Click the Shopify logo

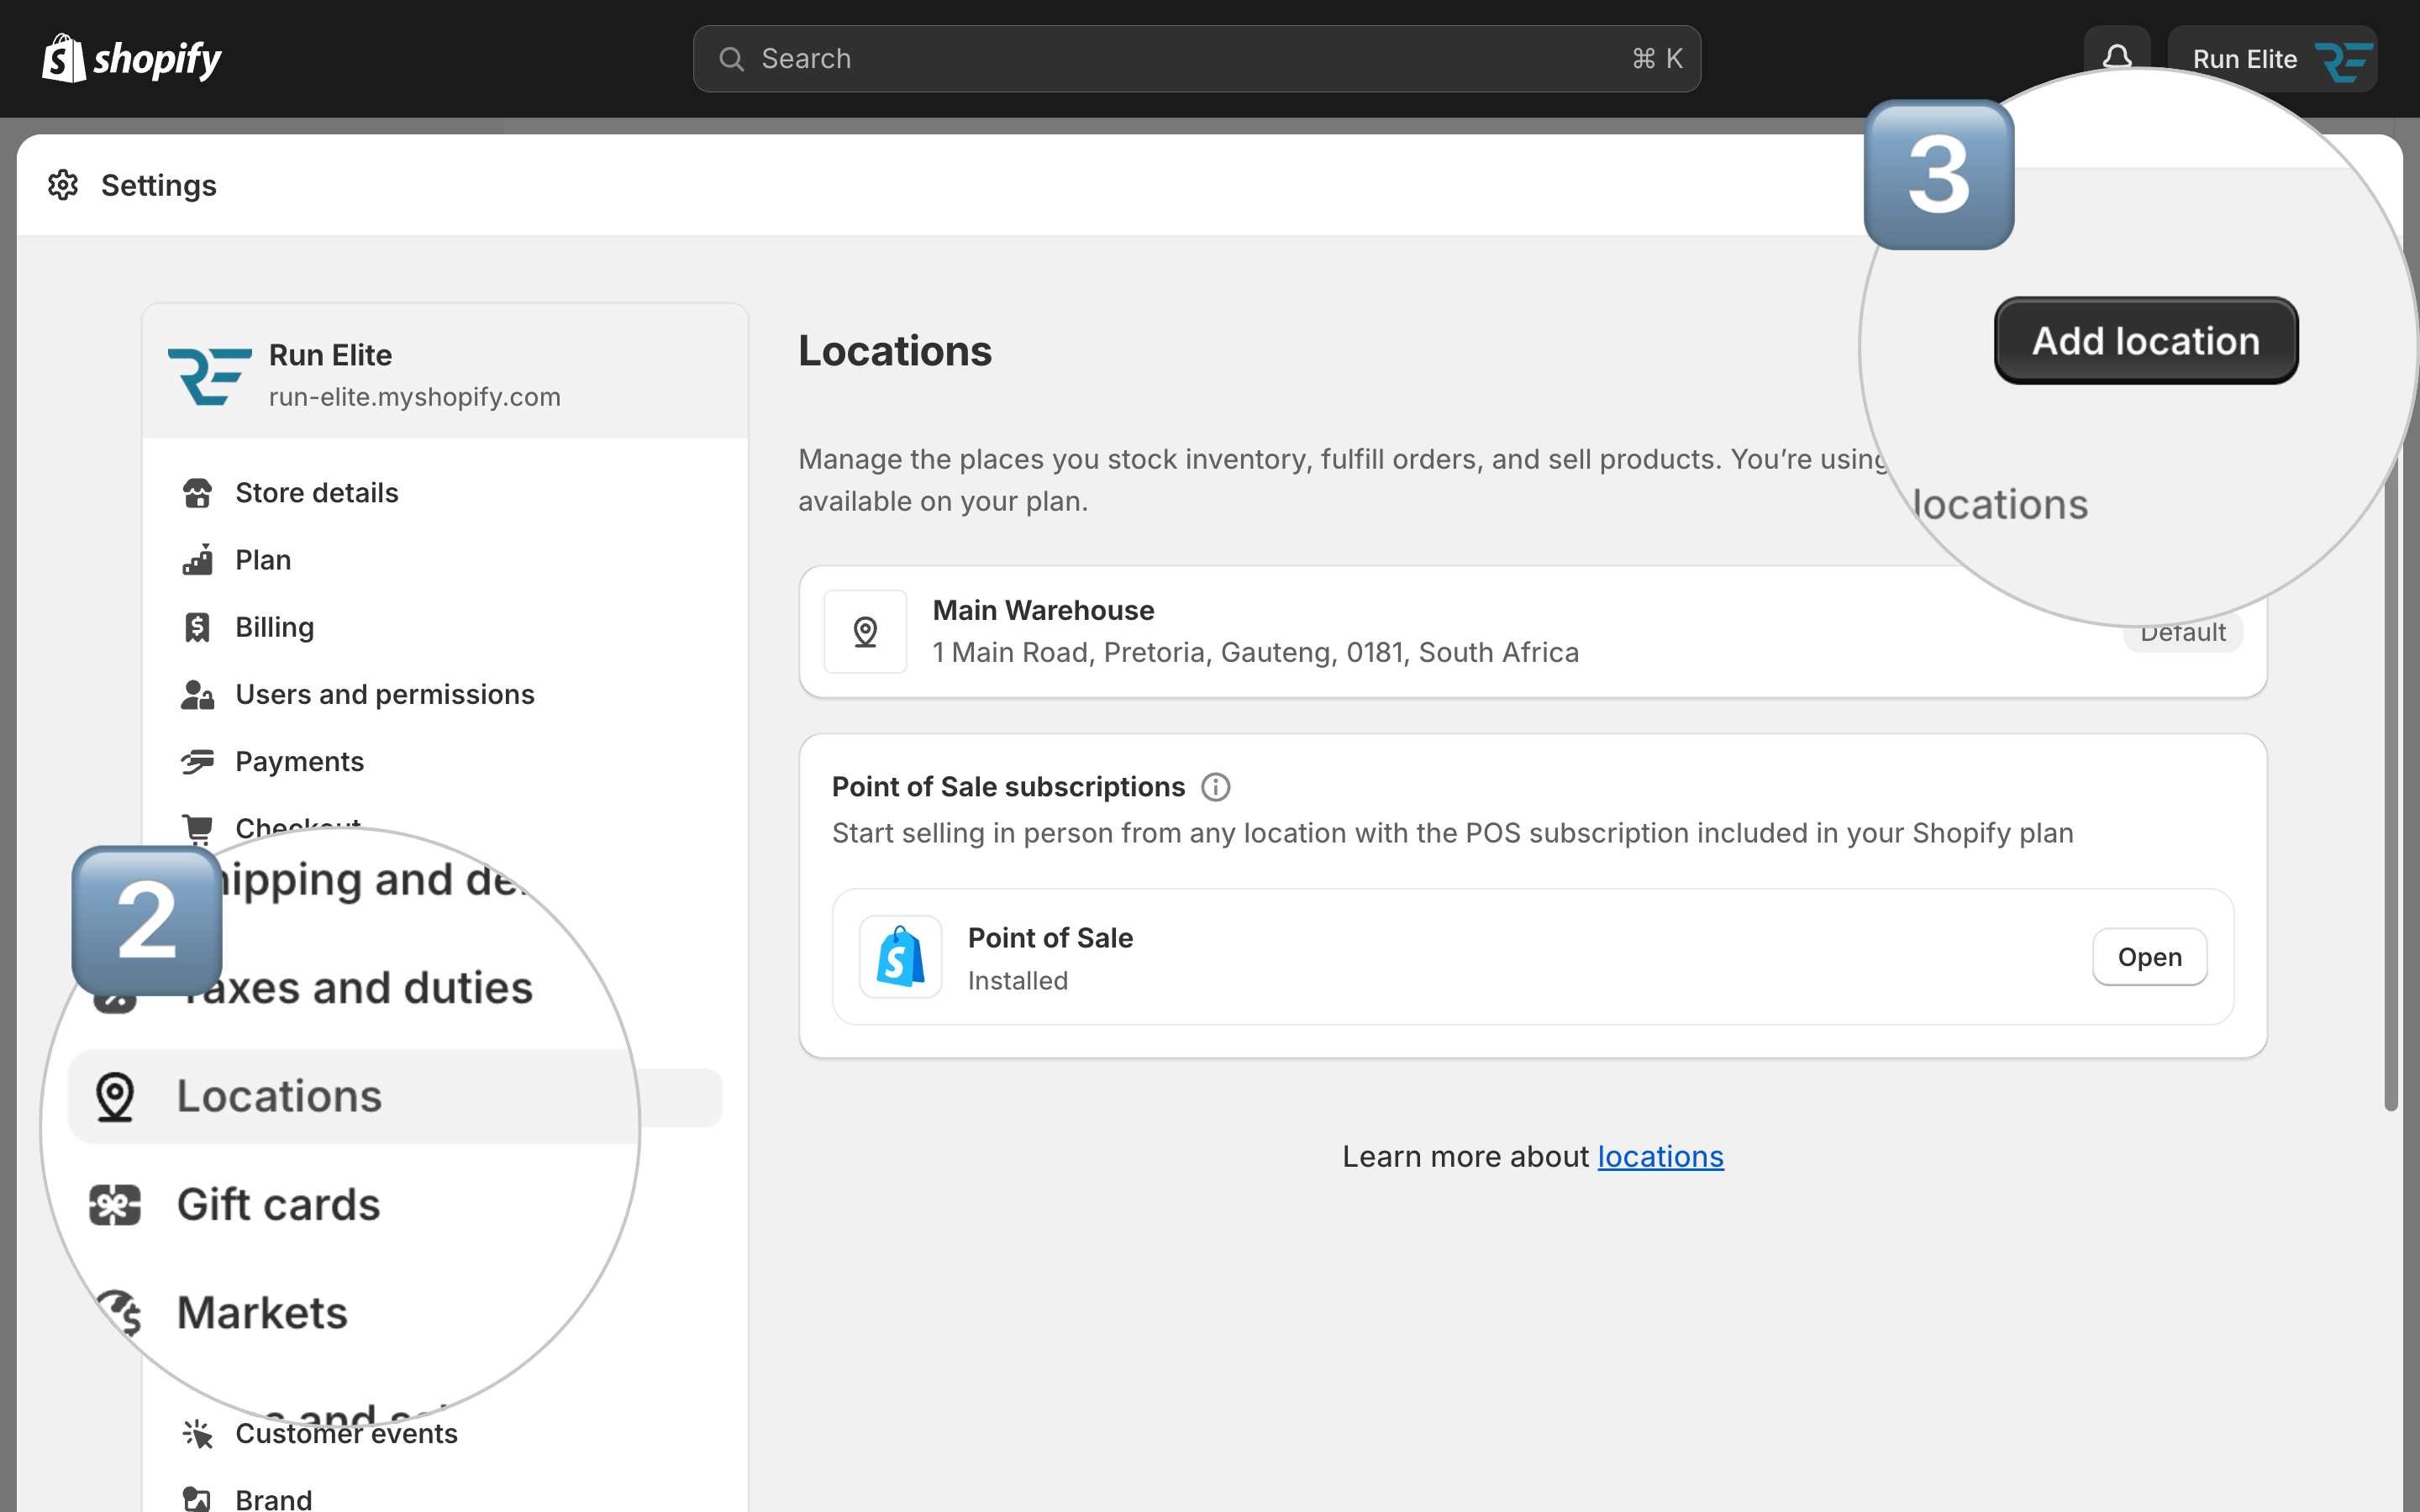click(132, 59)
